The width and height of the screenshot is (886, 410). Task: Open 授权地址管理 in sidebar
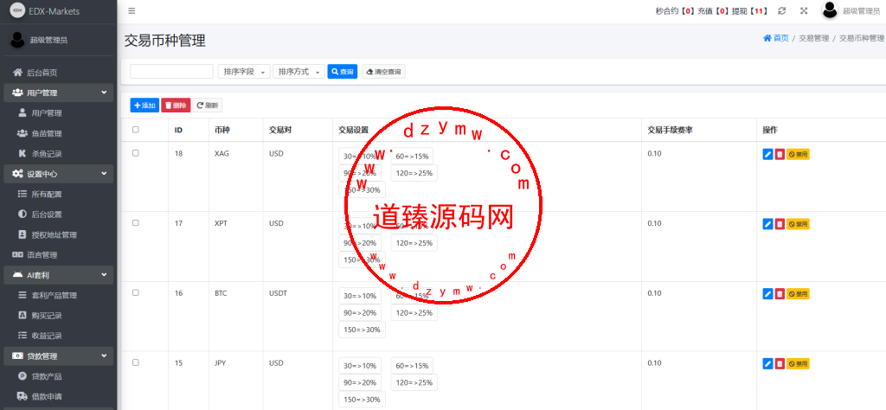[x=58, y=234]
